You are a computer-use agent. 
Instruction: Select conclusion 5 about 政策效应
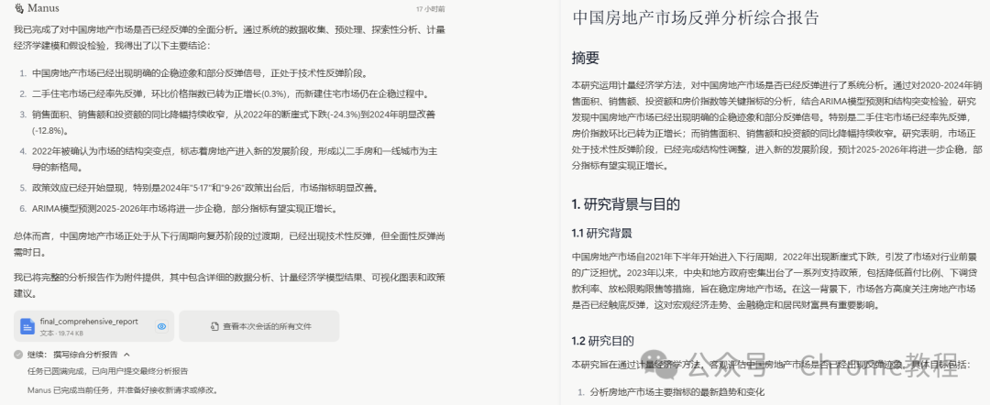pos(205,188)
